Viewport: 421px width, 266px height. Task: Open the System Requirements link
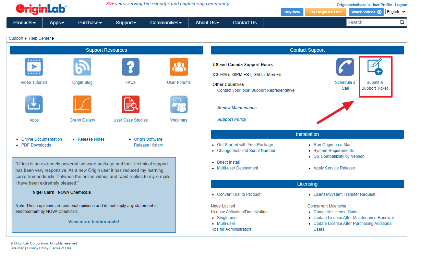334,151
